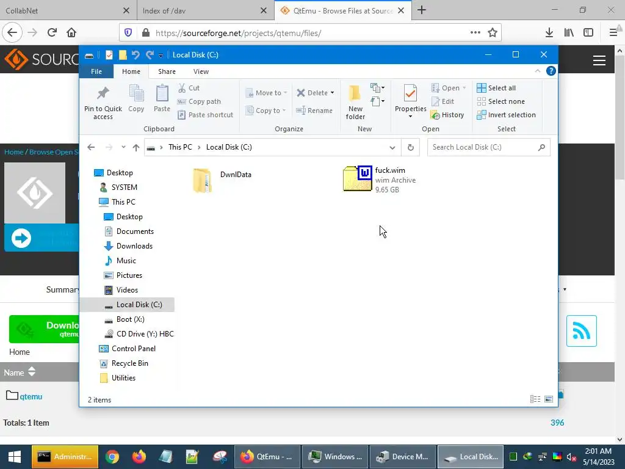Click the browser page vertical scrollbar

pos(620,245)
